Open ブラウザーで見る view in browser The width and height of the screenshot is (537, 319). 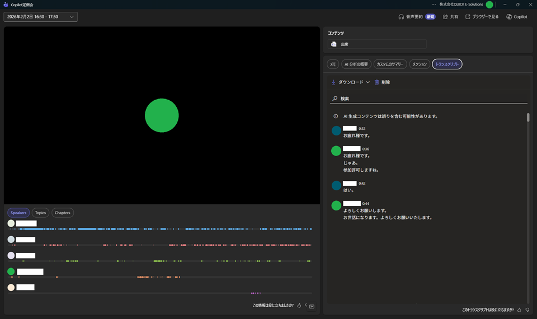[x=468, y=17]
